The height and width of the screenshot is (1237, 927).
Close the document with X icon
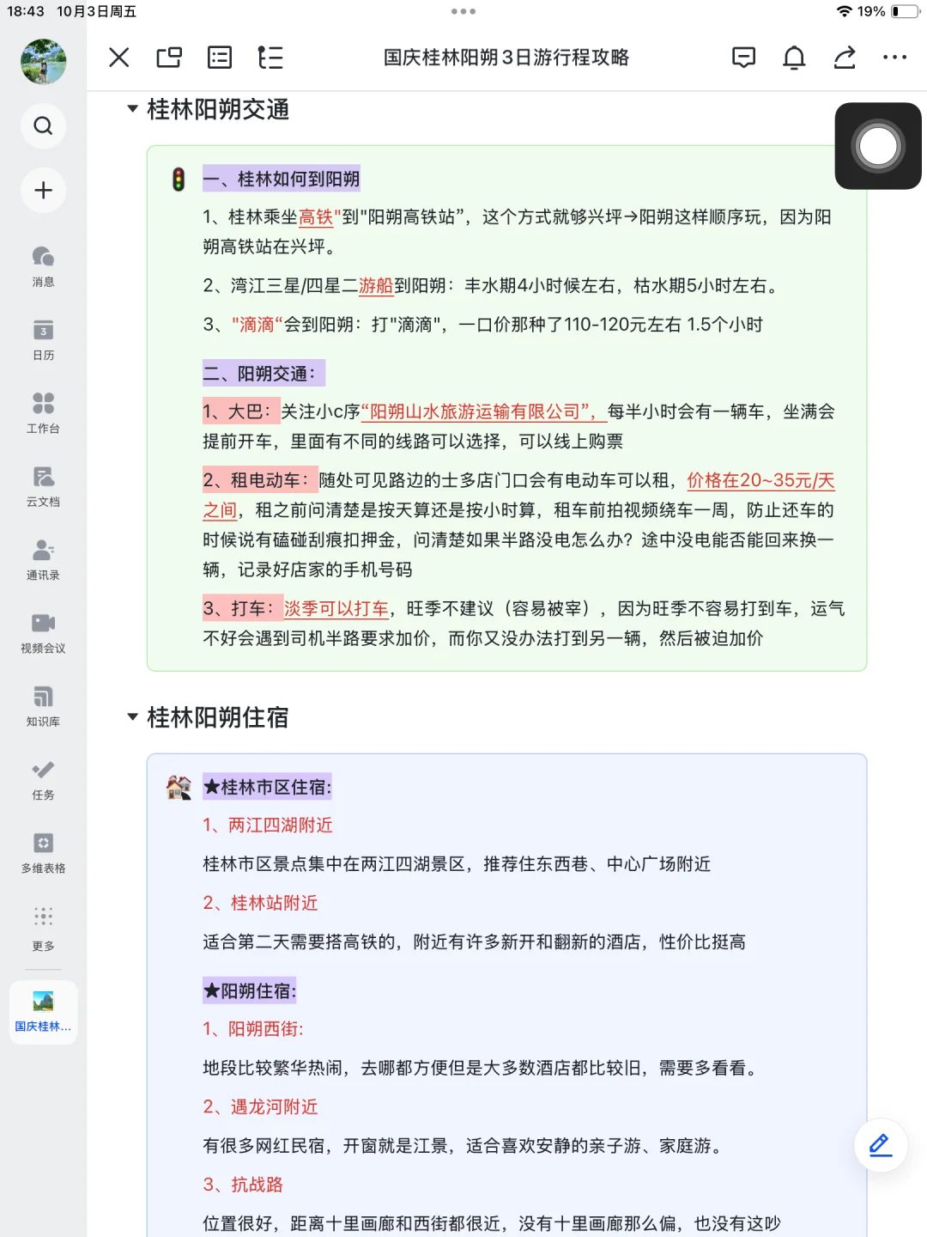coord(118,58)
